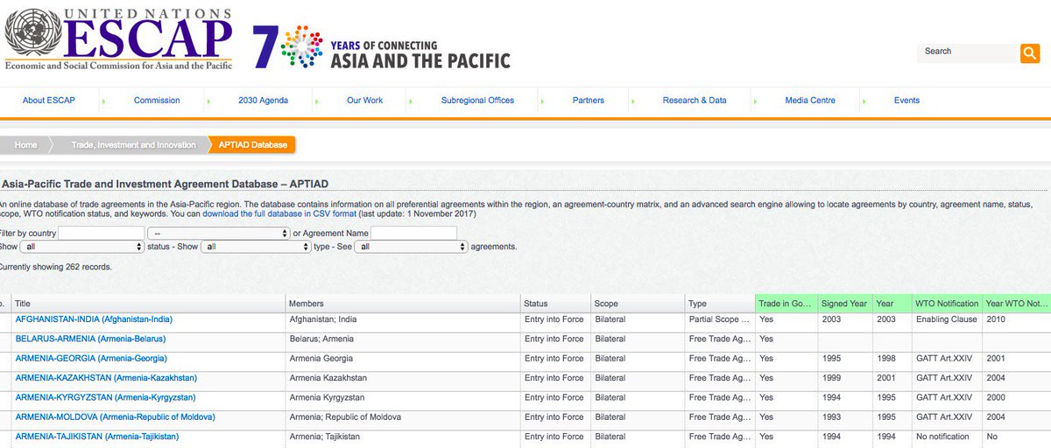The width and height of the screenshot is (1051, 448).
Task: Open the Research & Data menu
Action: tap(695, 101)
